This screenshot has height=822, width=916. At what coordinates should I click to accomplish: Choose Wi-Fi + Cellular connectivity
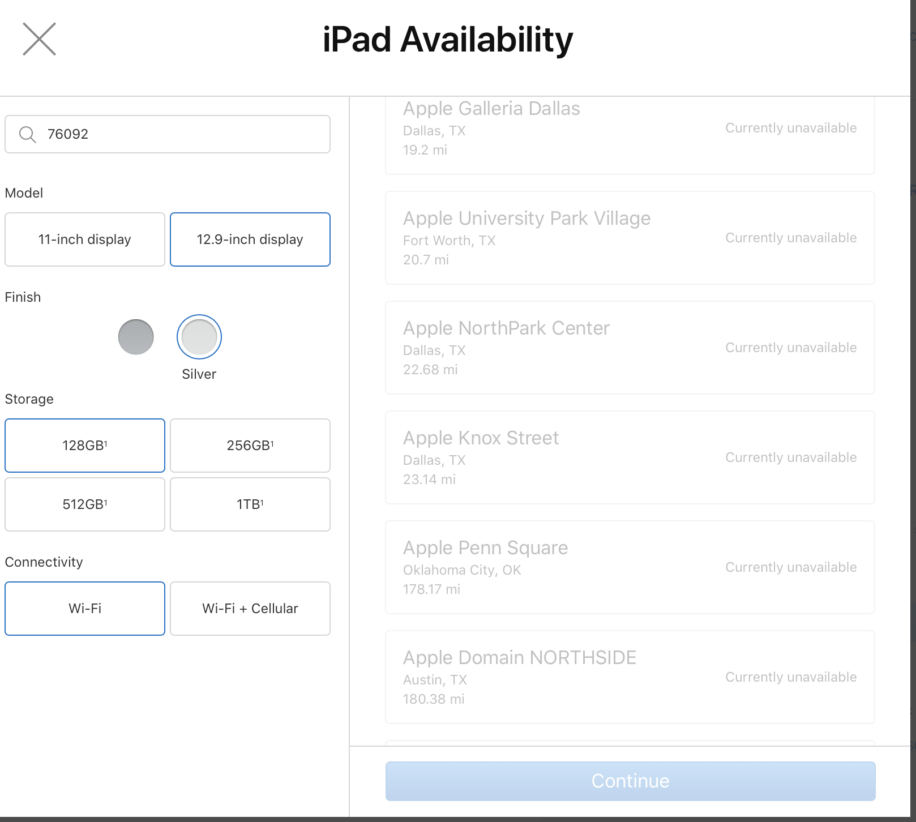point(250,609)
